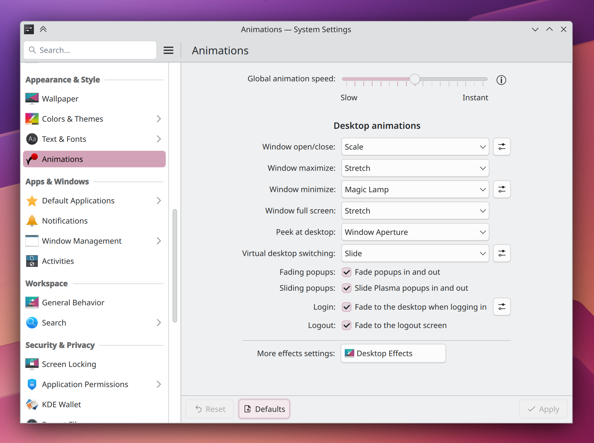The image size is (594, 443).
Task: Open Desktop Effects settings button
Action: [x=393, y=354]
